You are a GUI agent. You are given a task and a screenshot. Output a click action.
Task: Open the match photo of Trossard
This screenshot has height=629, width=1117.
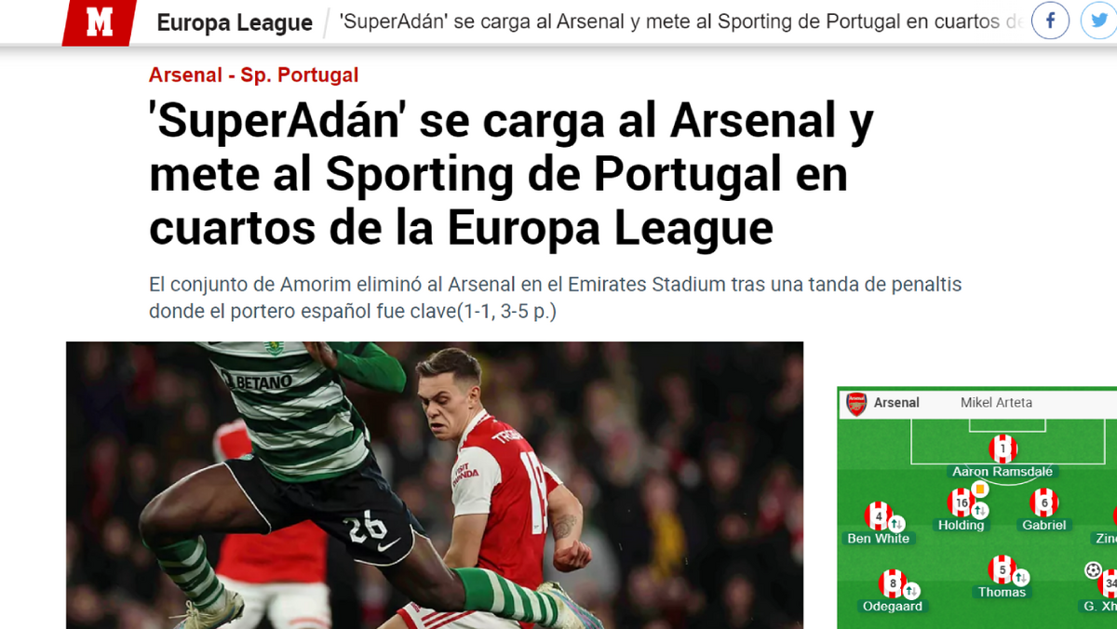(435, 485)
